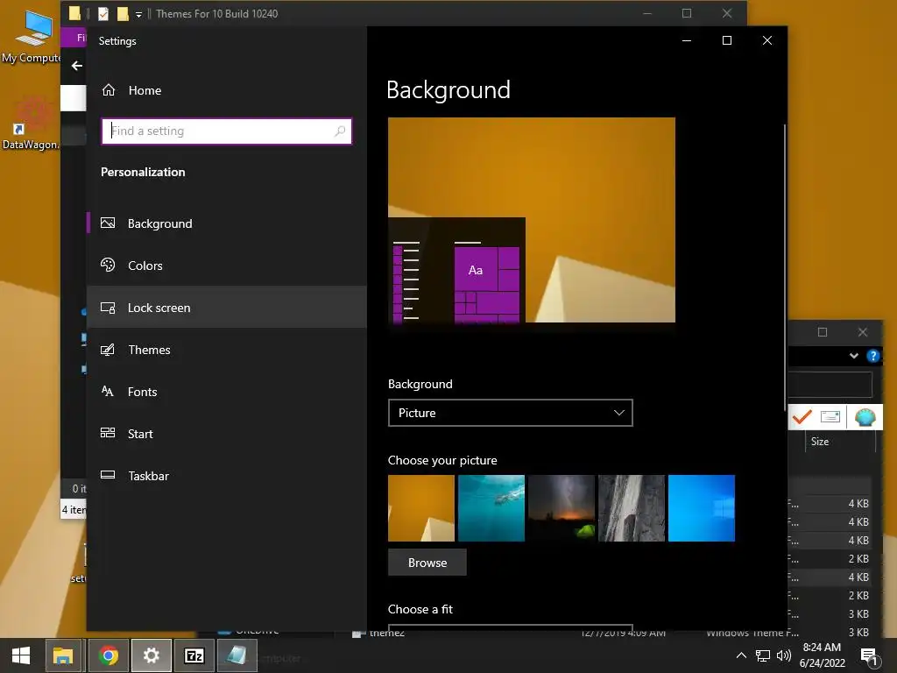
Task: Choose the blue Windows logo wallpaper thumbnail
Action: pyautogui.click(x=702, y=508)
